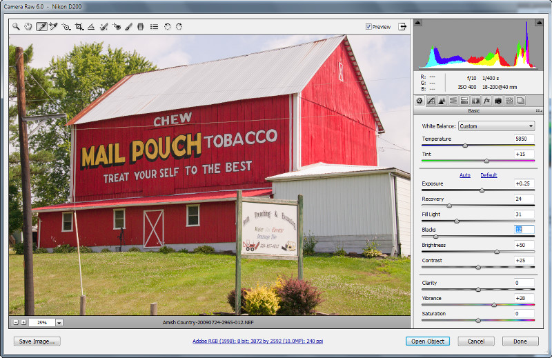Click the Exposure value field +0.25

pyautogui.click(x=524, y=183)
